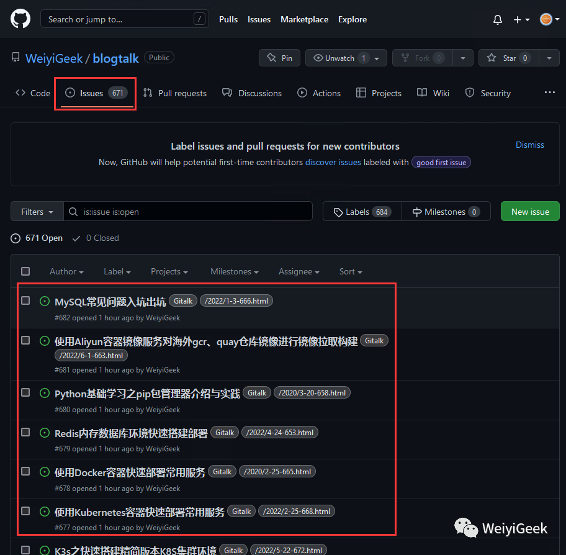Switch to the repository Projects tab
The image size is (566, 555).
point(379,93)
